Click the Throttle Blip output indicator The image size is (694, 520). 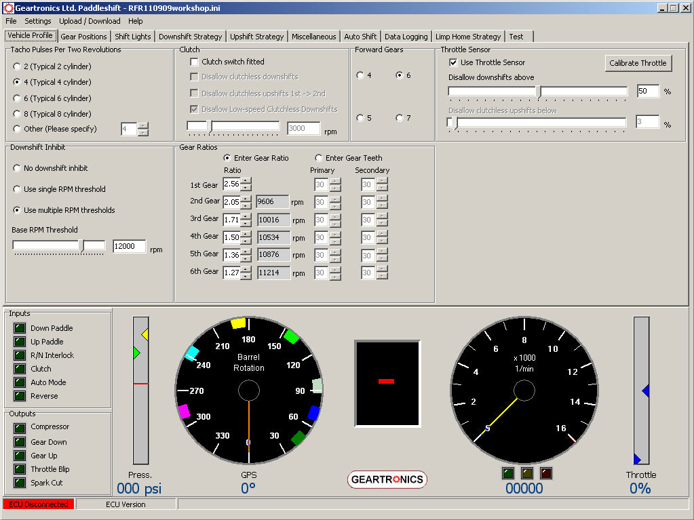point(19,469)
